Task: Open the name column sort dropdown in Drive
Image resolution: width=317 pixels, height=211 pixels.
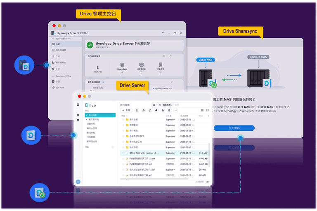Action: [127, 116]
